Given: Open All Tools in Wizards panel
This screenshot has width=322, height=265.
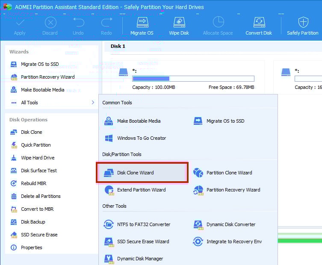Looking at the screenshot, I should pyautogui.click(x=52, y=103).
